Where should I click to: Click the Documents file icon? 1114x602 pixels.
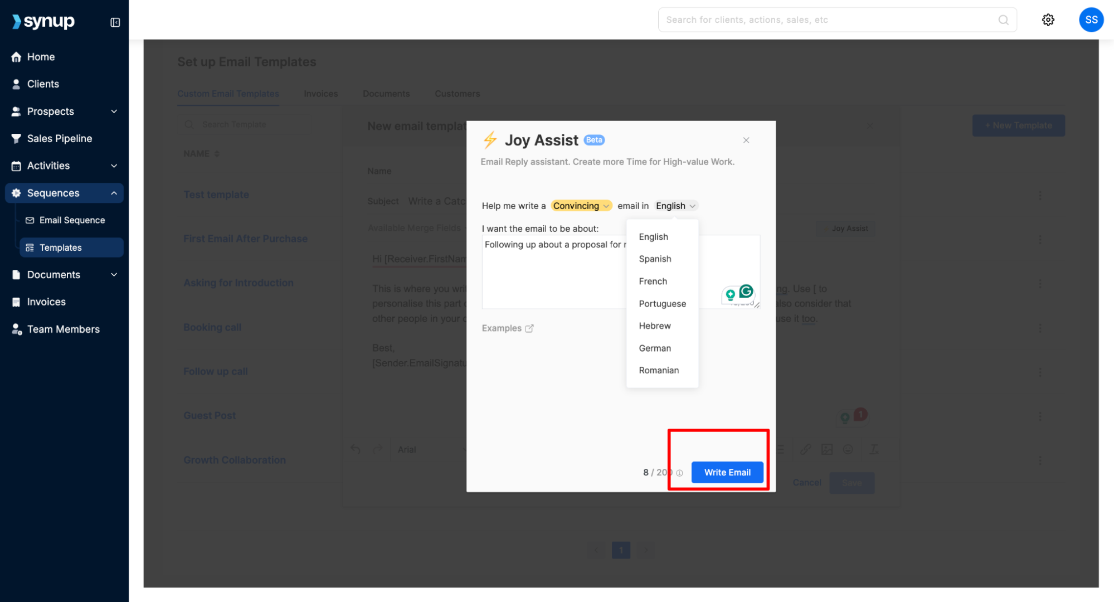(16, 275)
